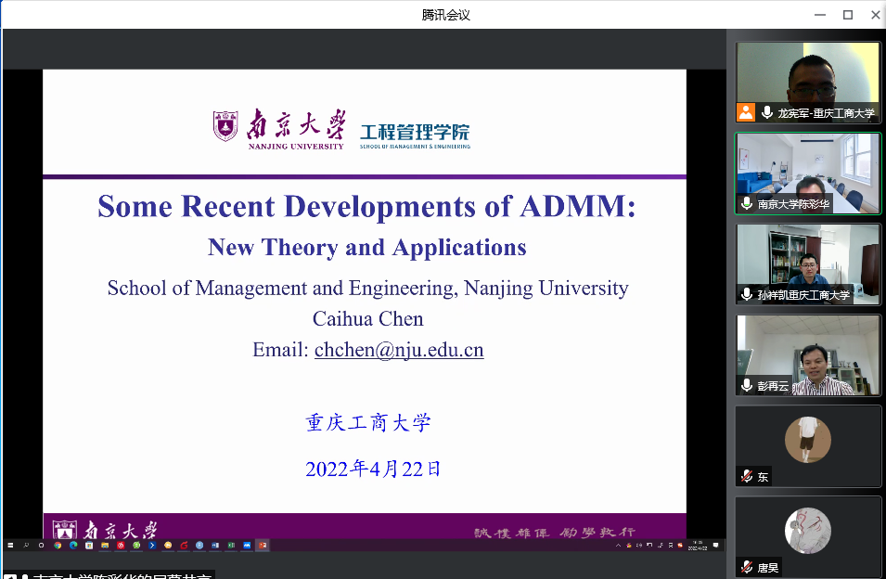
Task: Click the Chrome icon in the shared taskbar
Action: pos(57,545)
